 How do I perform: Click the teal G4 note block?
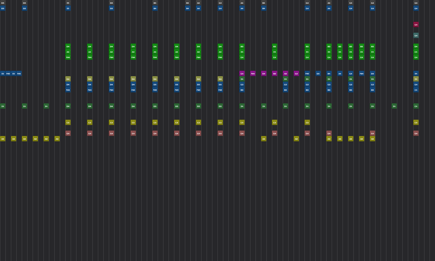coord(416,35)
